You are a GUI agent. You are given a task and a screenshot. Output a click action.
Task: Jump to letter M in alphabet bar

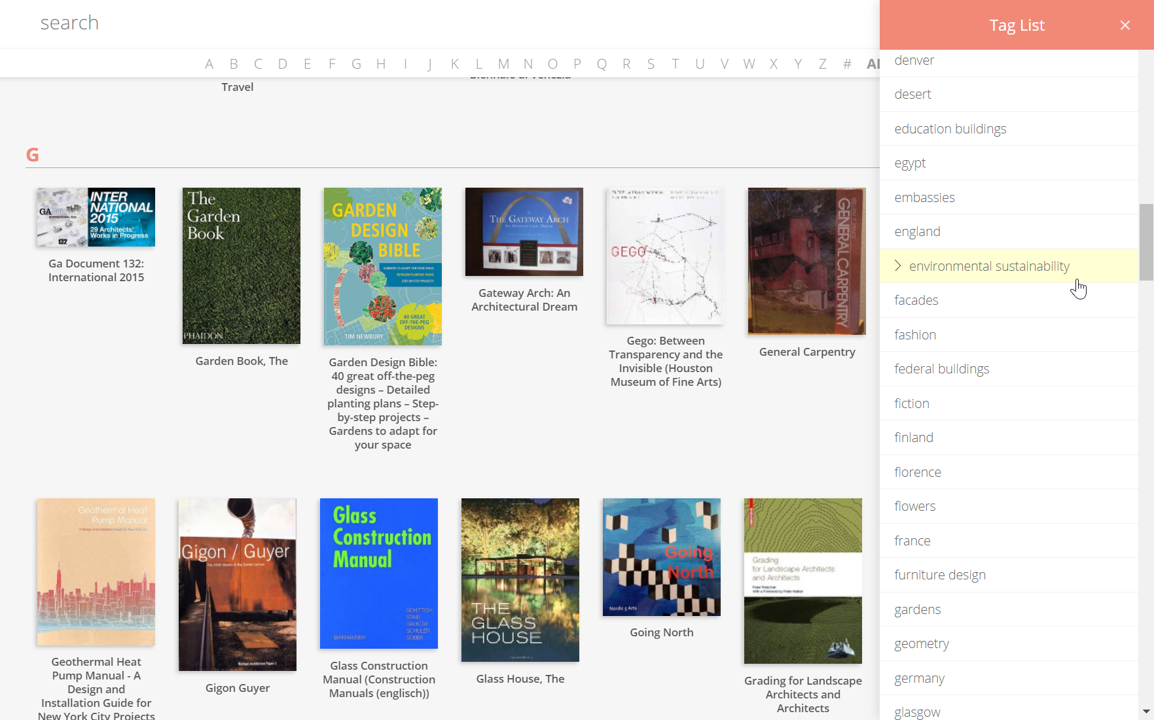503,64
